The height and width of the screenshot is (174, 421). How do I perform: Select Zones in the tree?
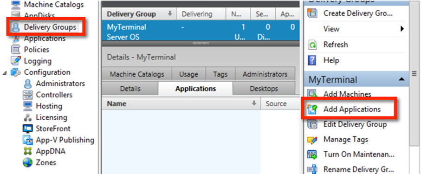click(x=46, y=163)
